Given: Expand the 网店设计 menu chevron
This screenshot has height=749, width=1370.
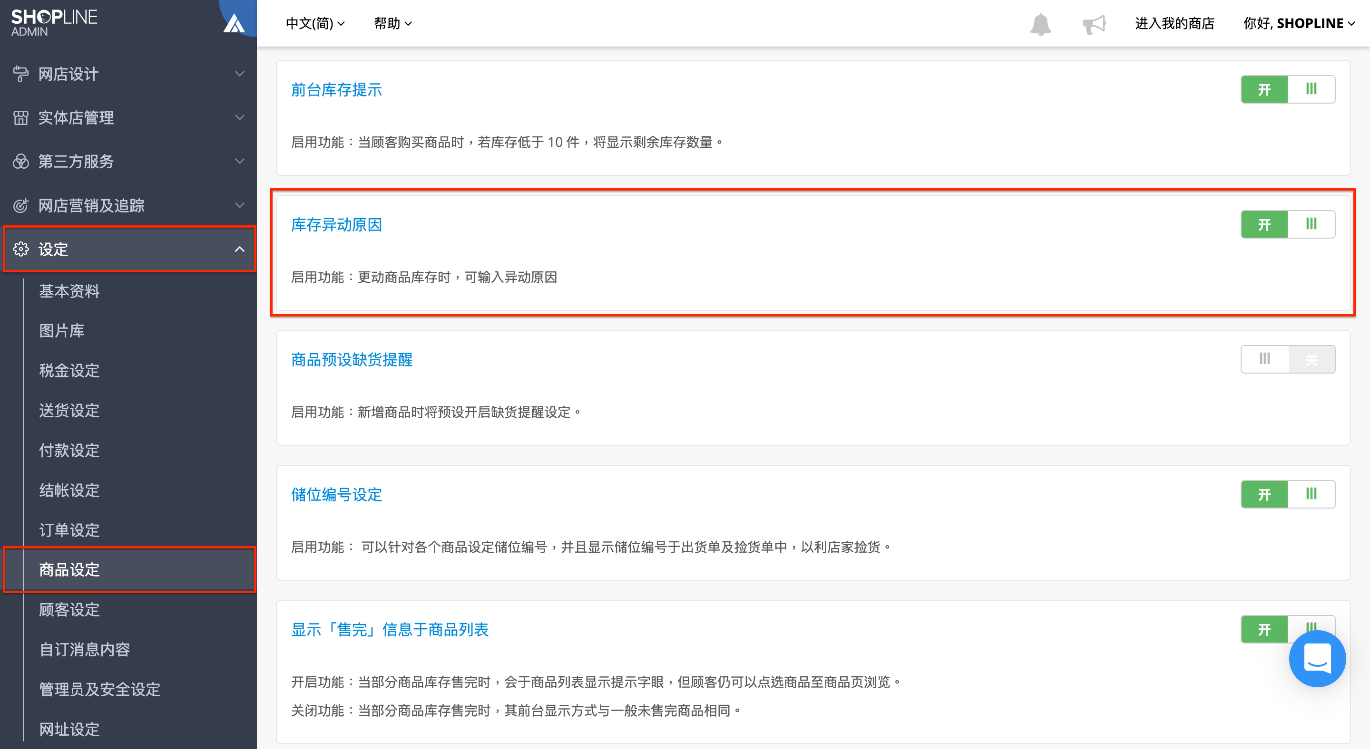Looking at the screenshot, I should tap(240, 74).
